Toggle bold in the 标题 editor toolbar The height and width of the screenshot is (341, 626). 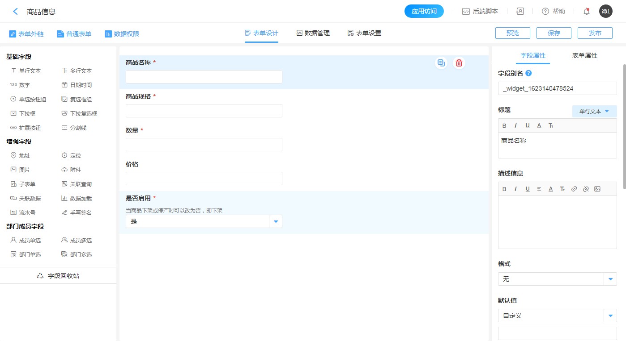(504, 126)
